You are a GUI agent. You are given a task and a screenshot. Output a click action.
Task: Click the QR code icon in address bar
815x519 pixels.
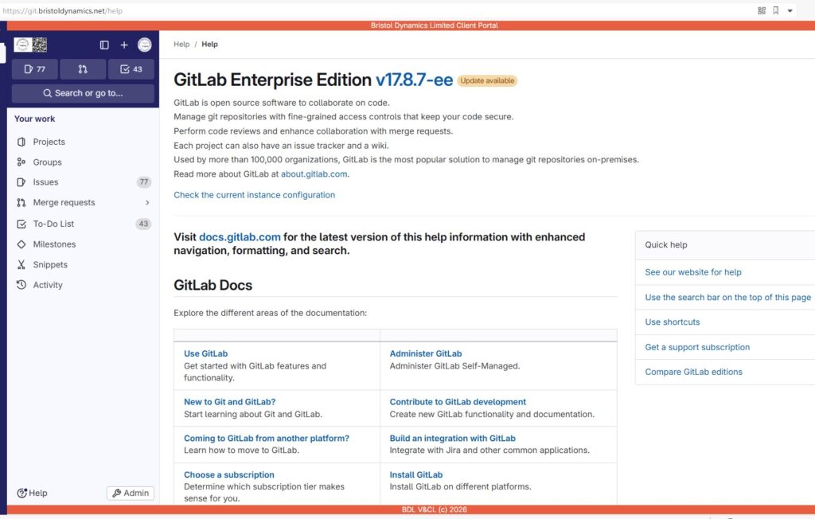pyautogui.click(x=762, y=11)
